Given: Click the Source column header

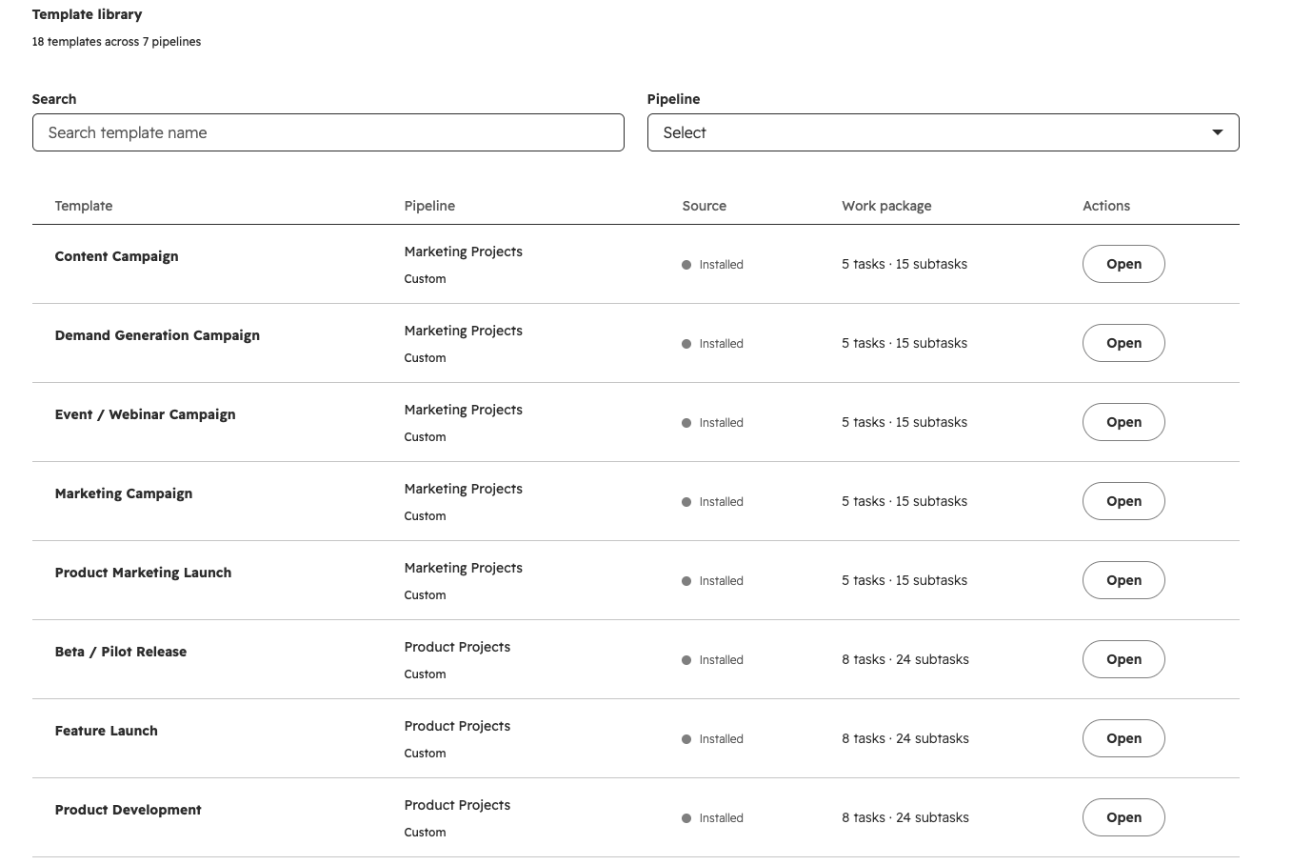Looking at the screenshot, I should coord(705,206).
